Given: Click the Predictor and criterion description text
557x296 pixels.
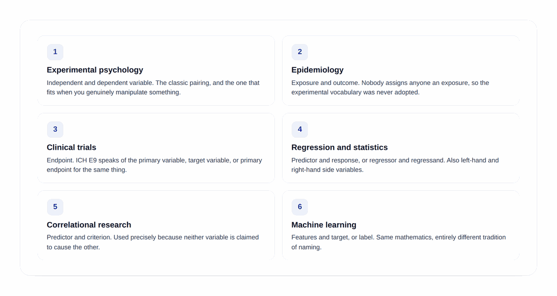Looking at the screenshot, I should pyautogui.click(x=153, y=242).
